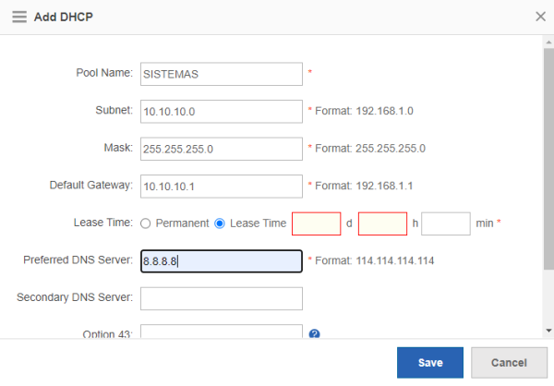Click the vertical scrollbar thumb
The height and width of the screenshot is (386, 554).
point(548,159)
